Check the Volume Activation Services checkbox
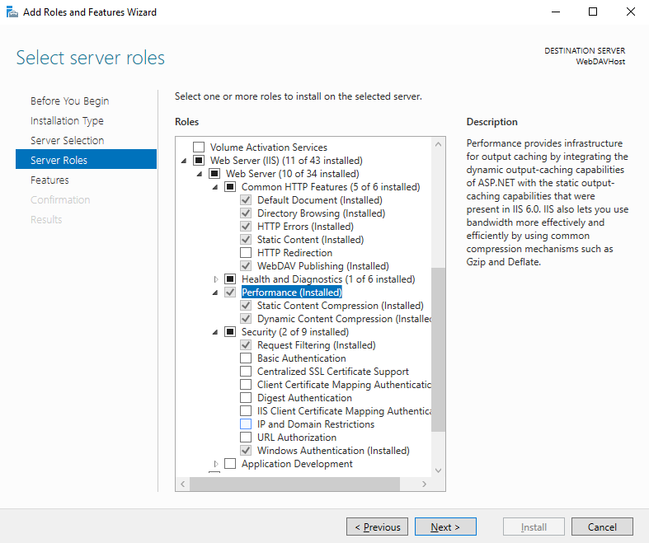The height and width of the screenshot is (543, 649). [199, 147]
